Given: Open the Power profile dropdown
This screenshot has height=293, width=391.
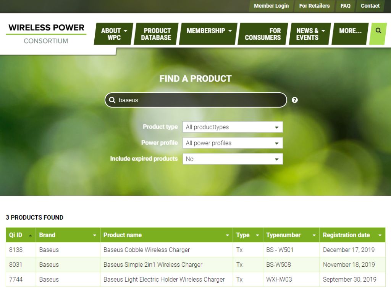Looking at the screenshot, I should [x=233, y=143].
